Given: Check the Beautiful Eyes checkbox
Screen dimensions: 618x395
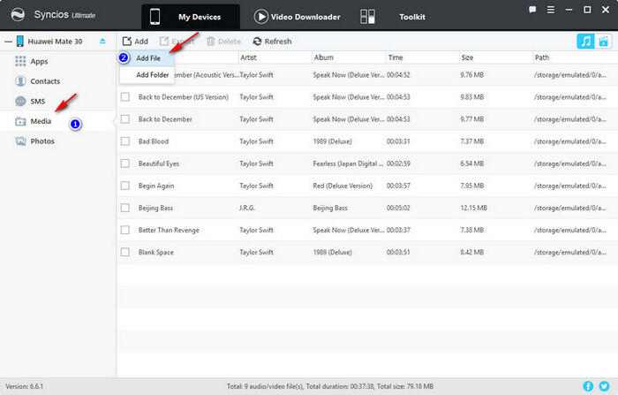Looking at the screenshot, I should pos(125,163).
